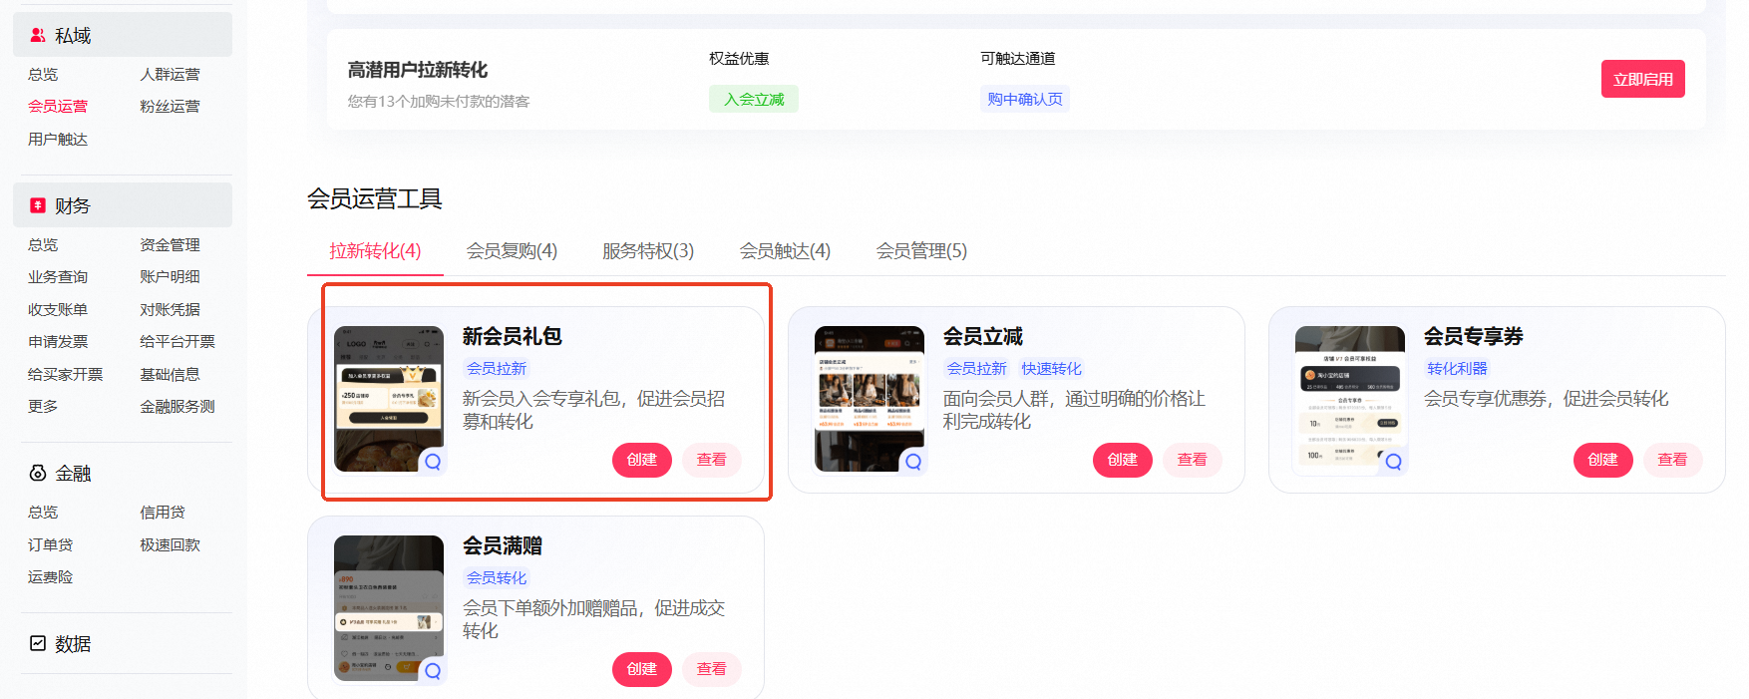1749x699 pixels.
Task: Click the 会员转化 tag under 会员满赠
Action: (497, 578)
